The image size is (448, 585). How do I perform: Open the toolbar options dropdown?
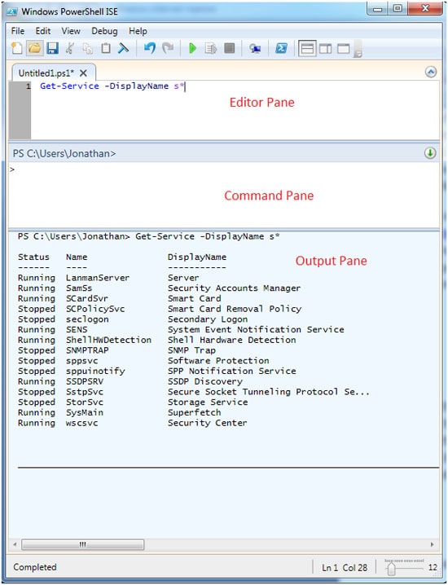point(358,49)
